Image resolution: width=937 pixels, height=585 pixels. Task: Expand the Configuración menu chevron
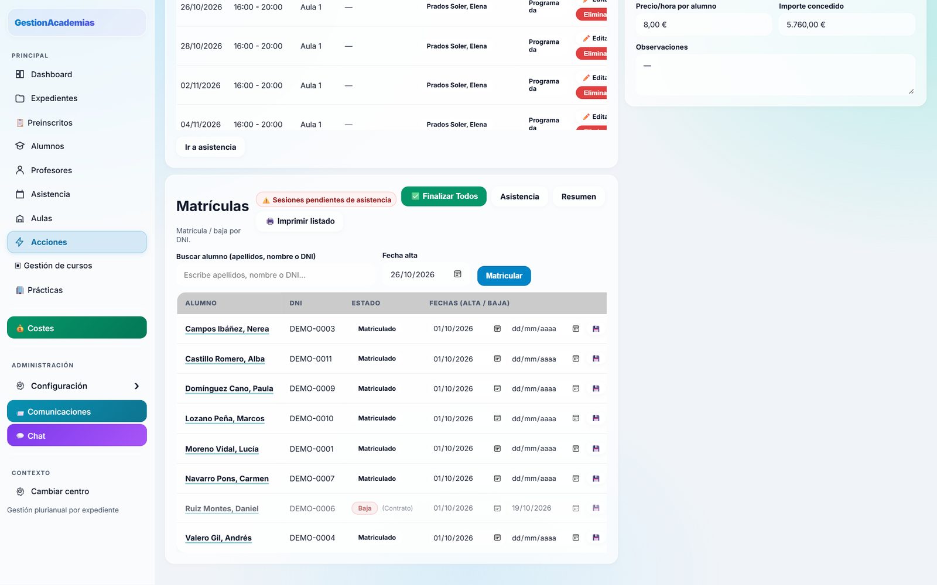coord(136,386)
